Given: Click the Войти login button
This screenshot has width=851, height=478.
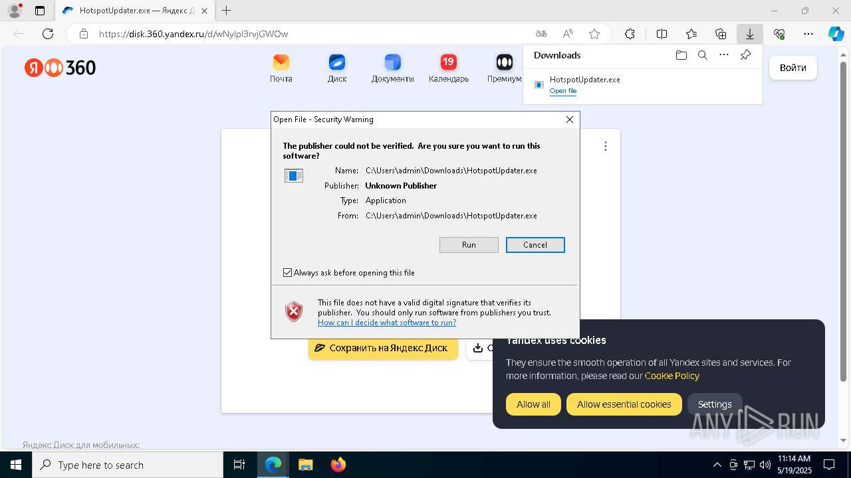Looking at the screenshot, I should pos(793,68).
